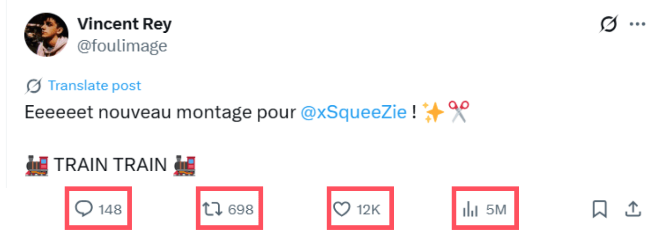Bookmark this post
This screenshot has height=232, width=659.
[x=599, y=209]
